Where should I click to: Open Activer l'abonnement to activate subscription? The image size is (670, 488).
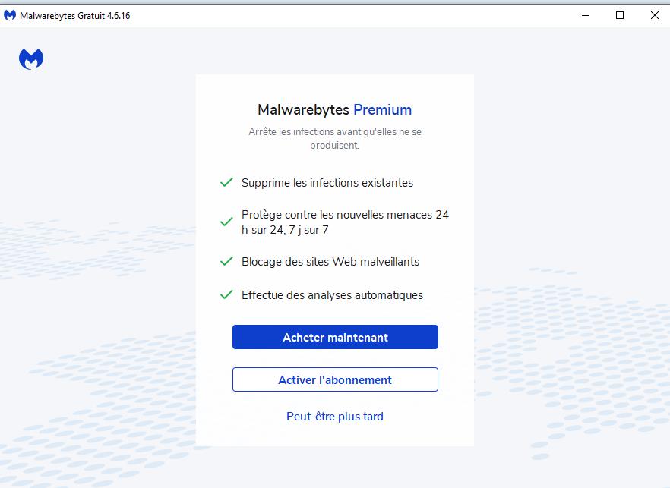click(336, 379)
